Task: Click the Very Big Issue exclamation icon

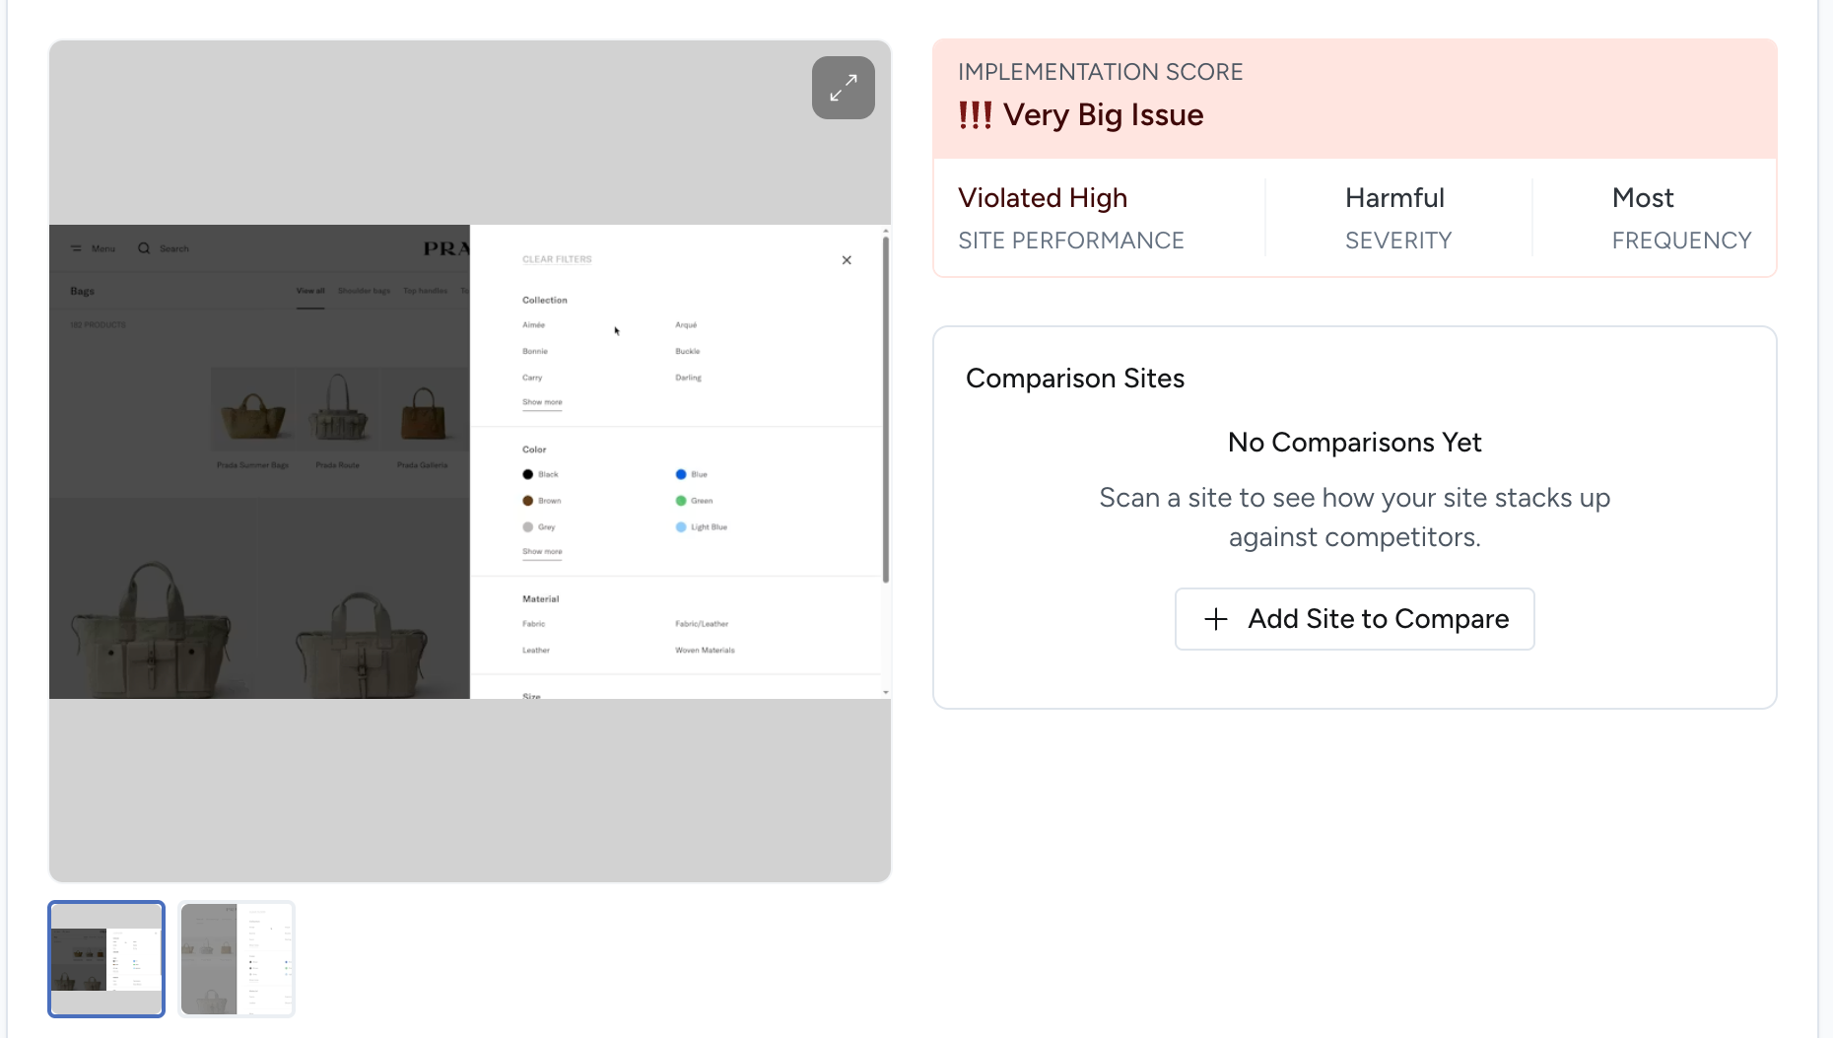Action: 975,115
